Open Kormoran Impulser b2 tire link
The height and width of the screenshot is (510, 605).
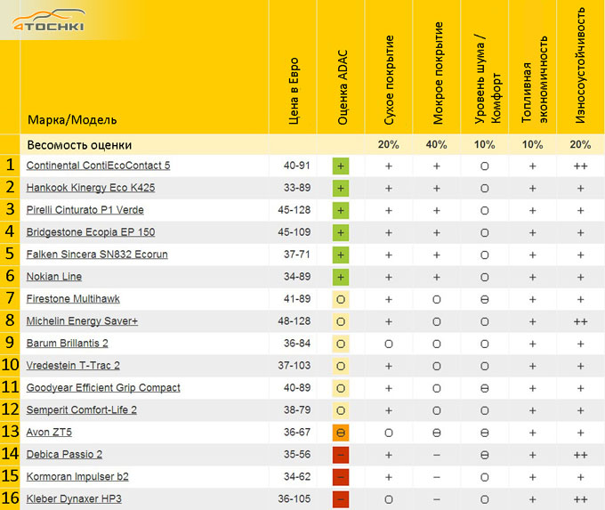point(77,477)
